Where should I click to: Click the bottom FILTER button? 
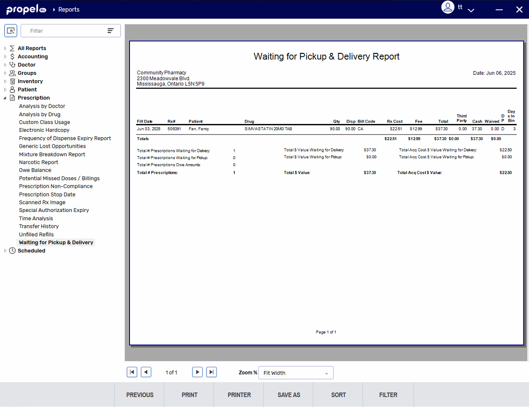pyautogui.click(x=389, y=395)
